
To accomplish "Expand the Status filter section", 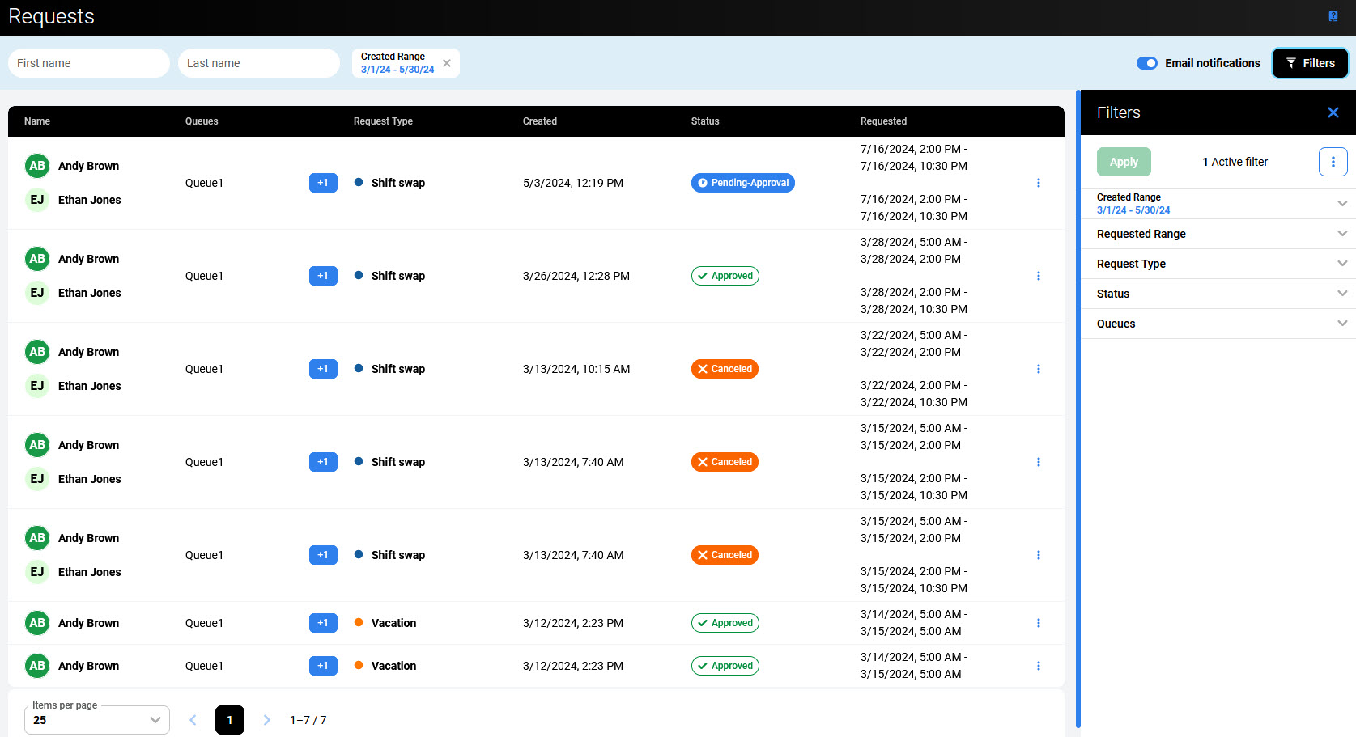I will click(1218, 294).
